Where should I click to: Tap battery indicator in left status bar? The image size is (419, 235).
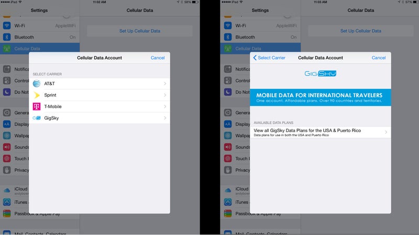[x=195, y=2]
